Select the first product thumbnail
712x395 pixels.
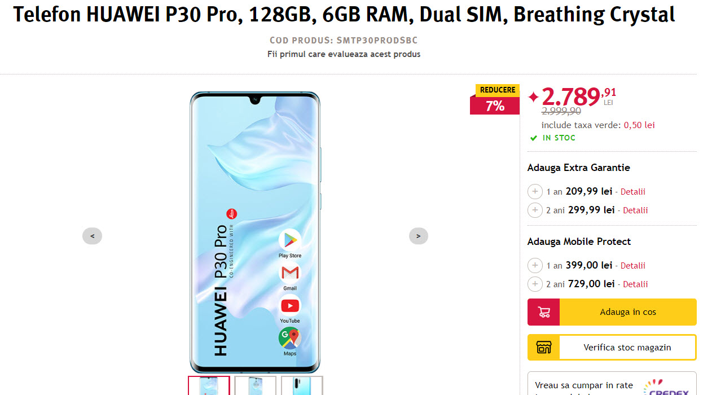click(209, 385)
